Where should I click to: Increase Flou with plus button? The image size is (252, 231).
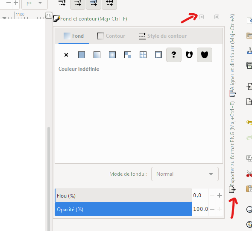tap(220, 195)
